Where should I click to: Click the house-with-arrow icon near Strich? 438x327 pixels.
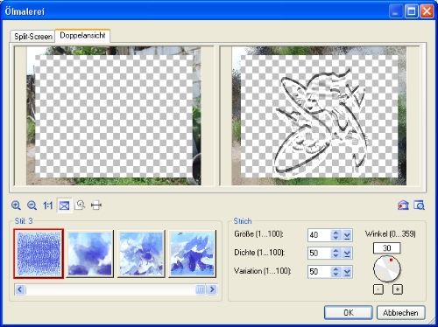[403, 205]
